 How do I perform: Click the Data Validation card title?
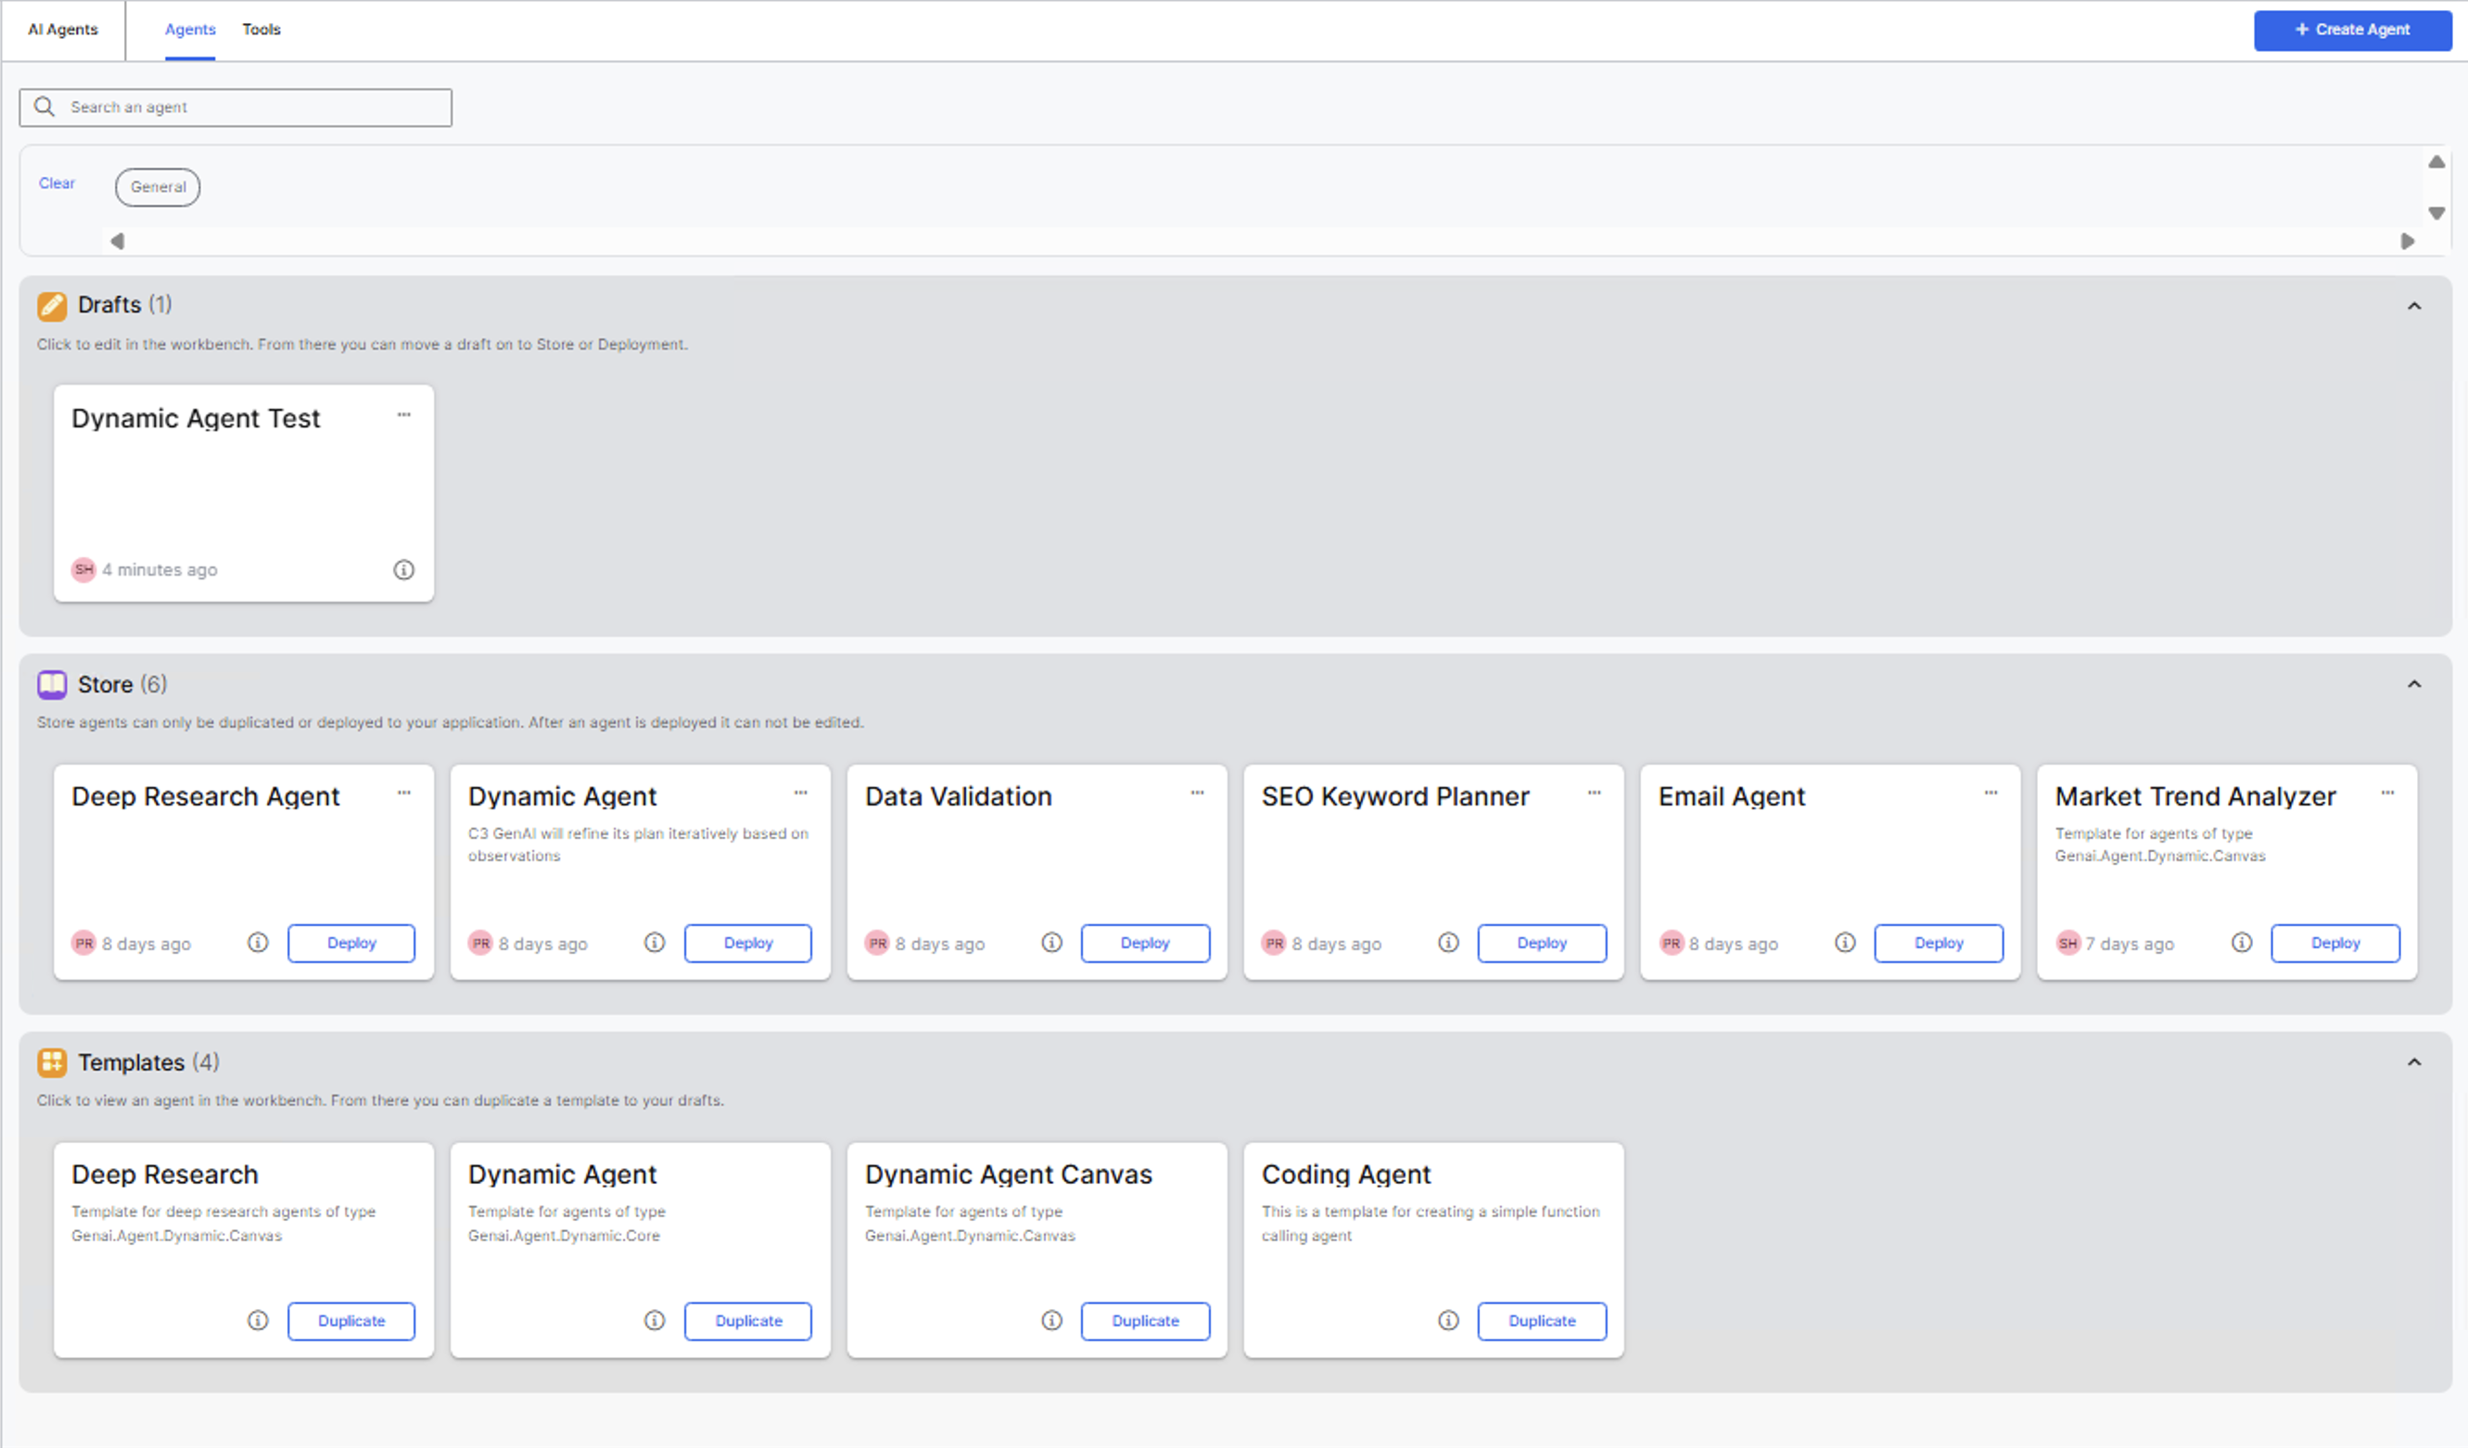[x=958, y=797]
